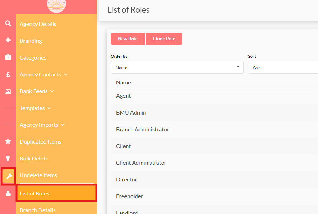The image size is (318, 214).
Task: Select the Client Administrator role row
Action: click(214, 163)
